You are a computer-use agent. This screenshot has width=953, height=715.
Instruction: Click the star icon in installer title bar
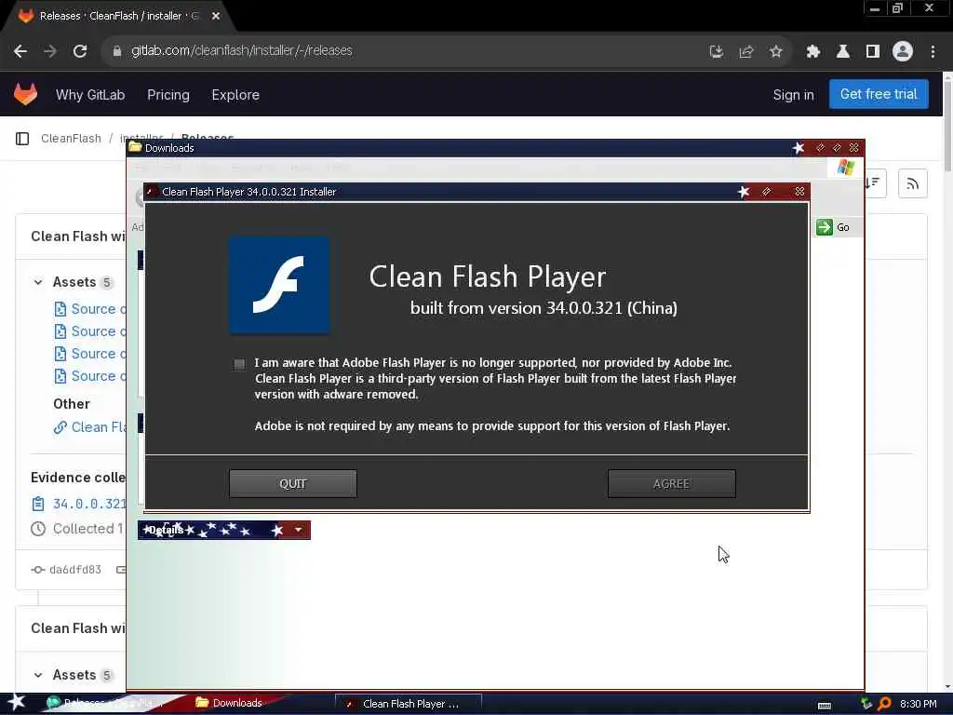[744, 192]
